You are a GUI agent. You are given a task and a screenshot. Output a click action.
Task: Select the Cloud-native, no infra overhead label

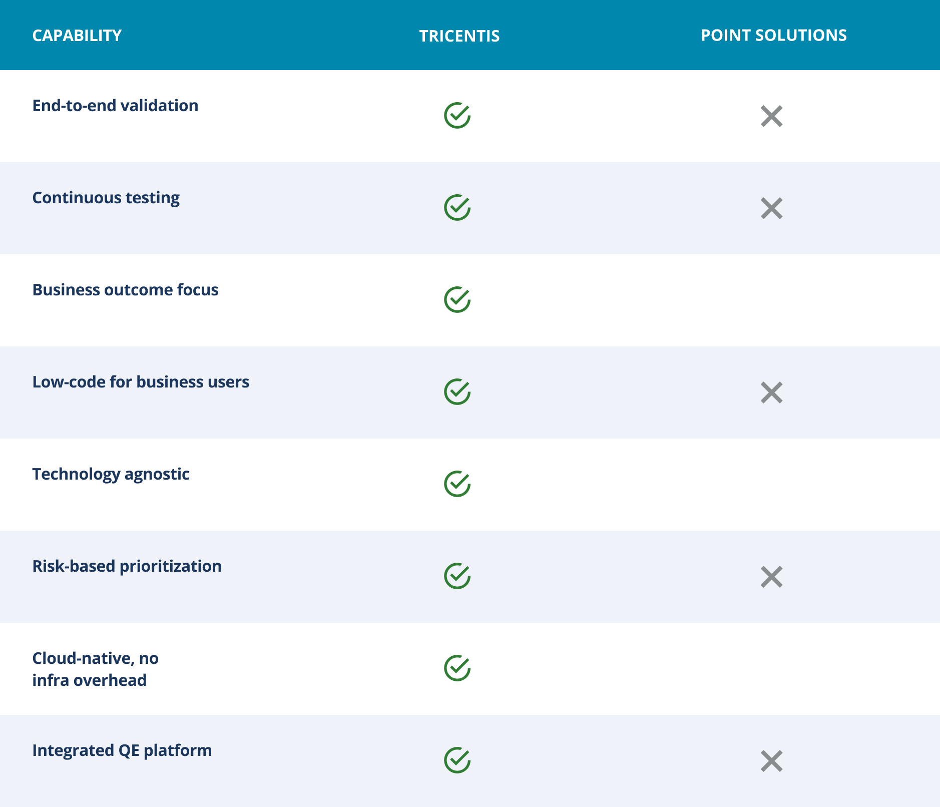(95, 669)
